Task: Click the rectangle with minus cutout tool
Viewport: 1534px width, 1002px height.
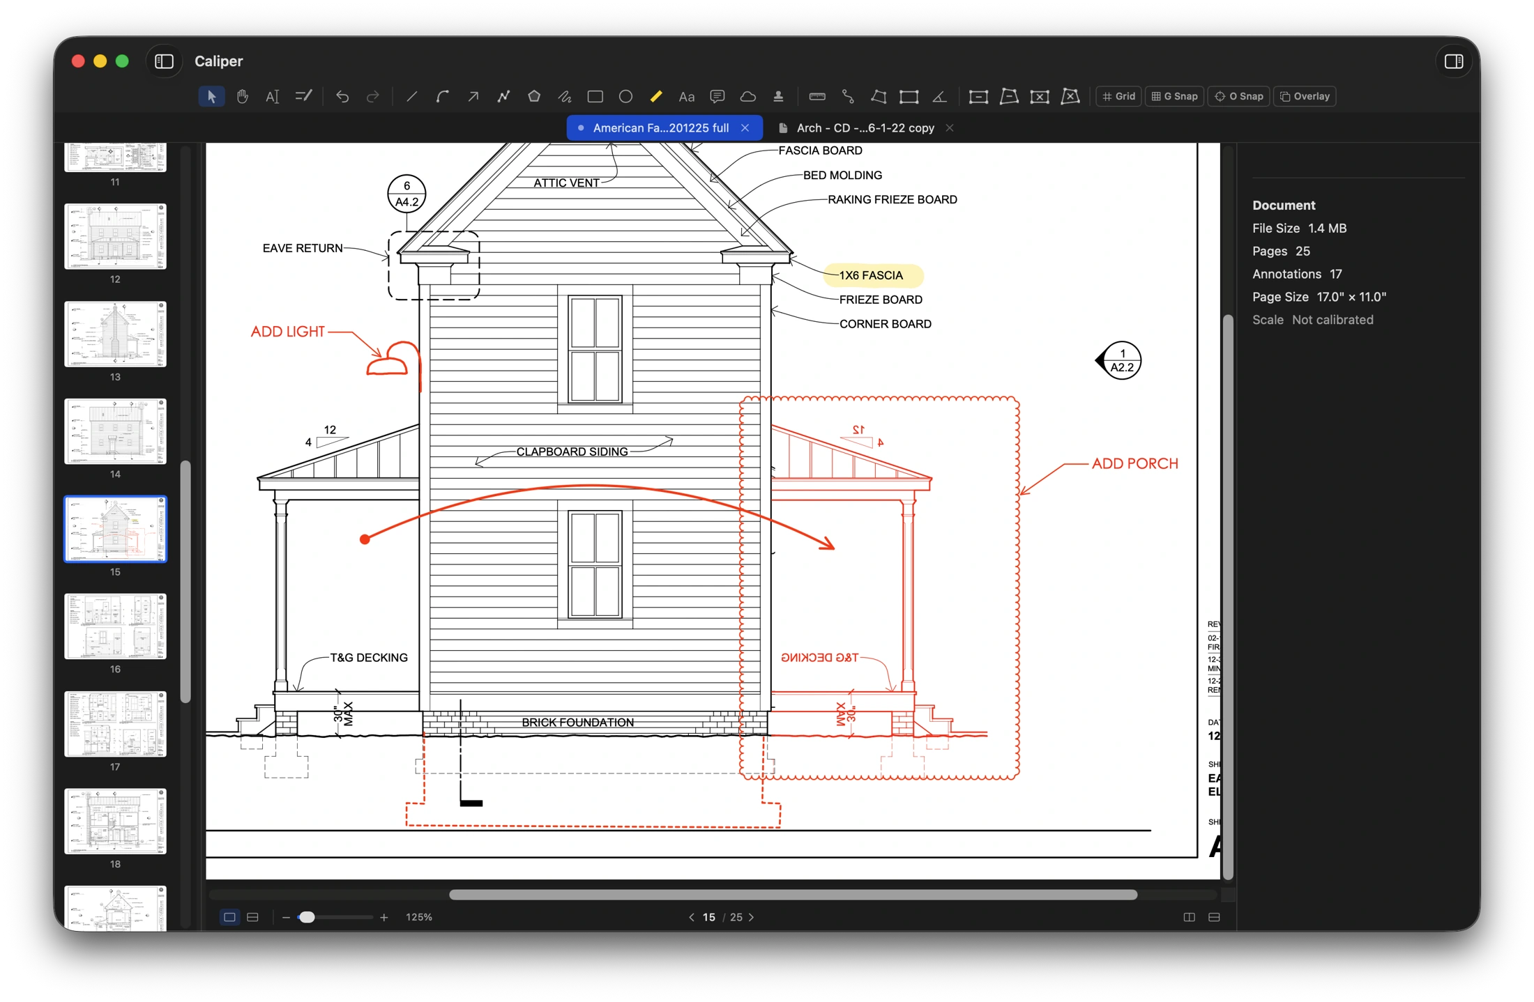Action: click(x=979, y=96)
